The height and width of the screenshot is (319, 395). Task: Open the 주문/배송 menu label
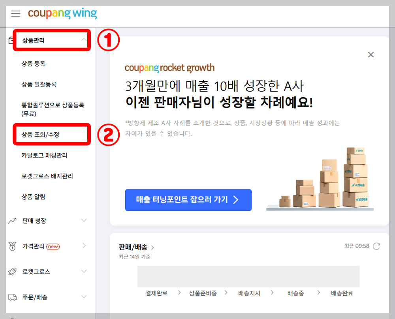pos(35,297)
